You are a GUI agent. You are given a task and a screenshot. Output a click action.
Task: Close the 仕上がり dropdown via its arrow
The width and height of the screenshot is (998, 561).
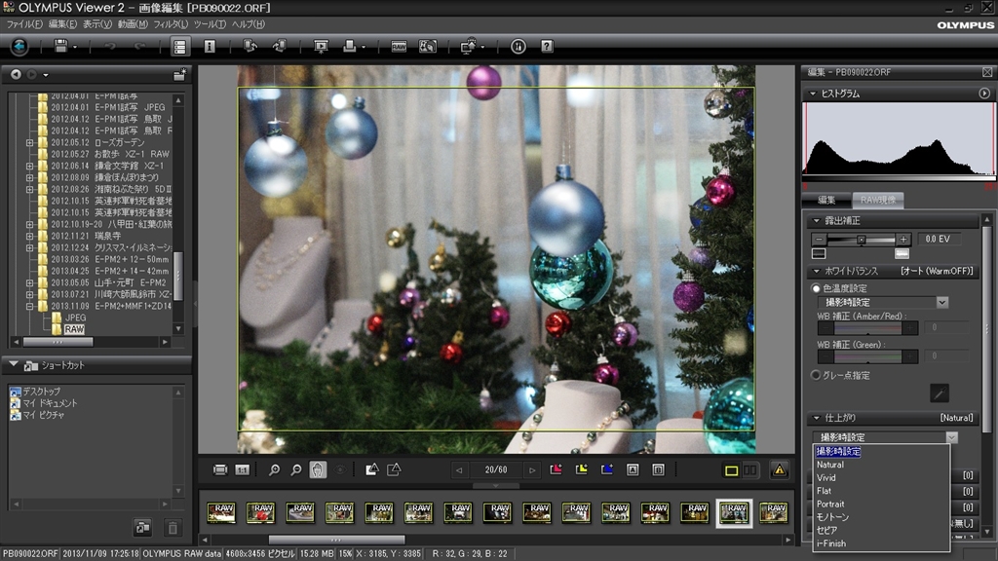click(951, 437)
